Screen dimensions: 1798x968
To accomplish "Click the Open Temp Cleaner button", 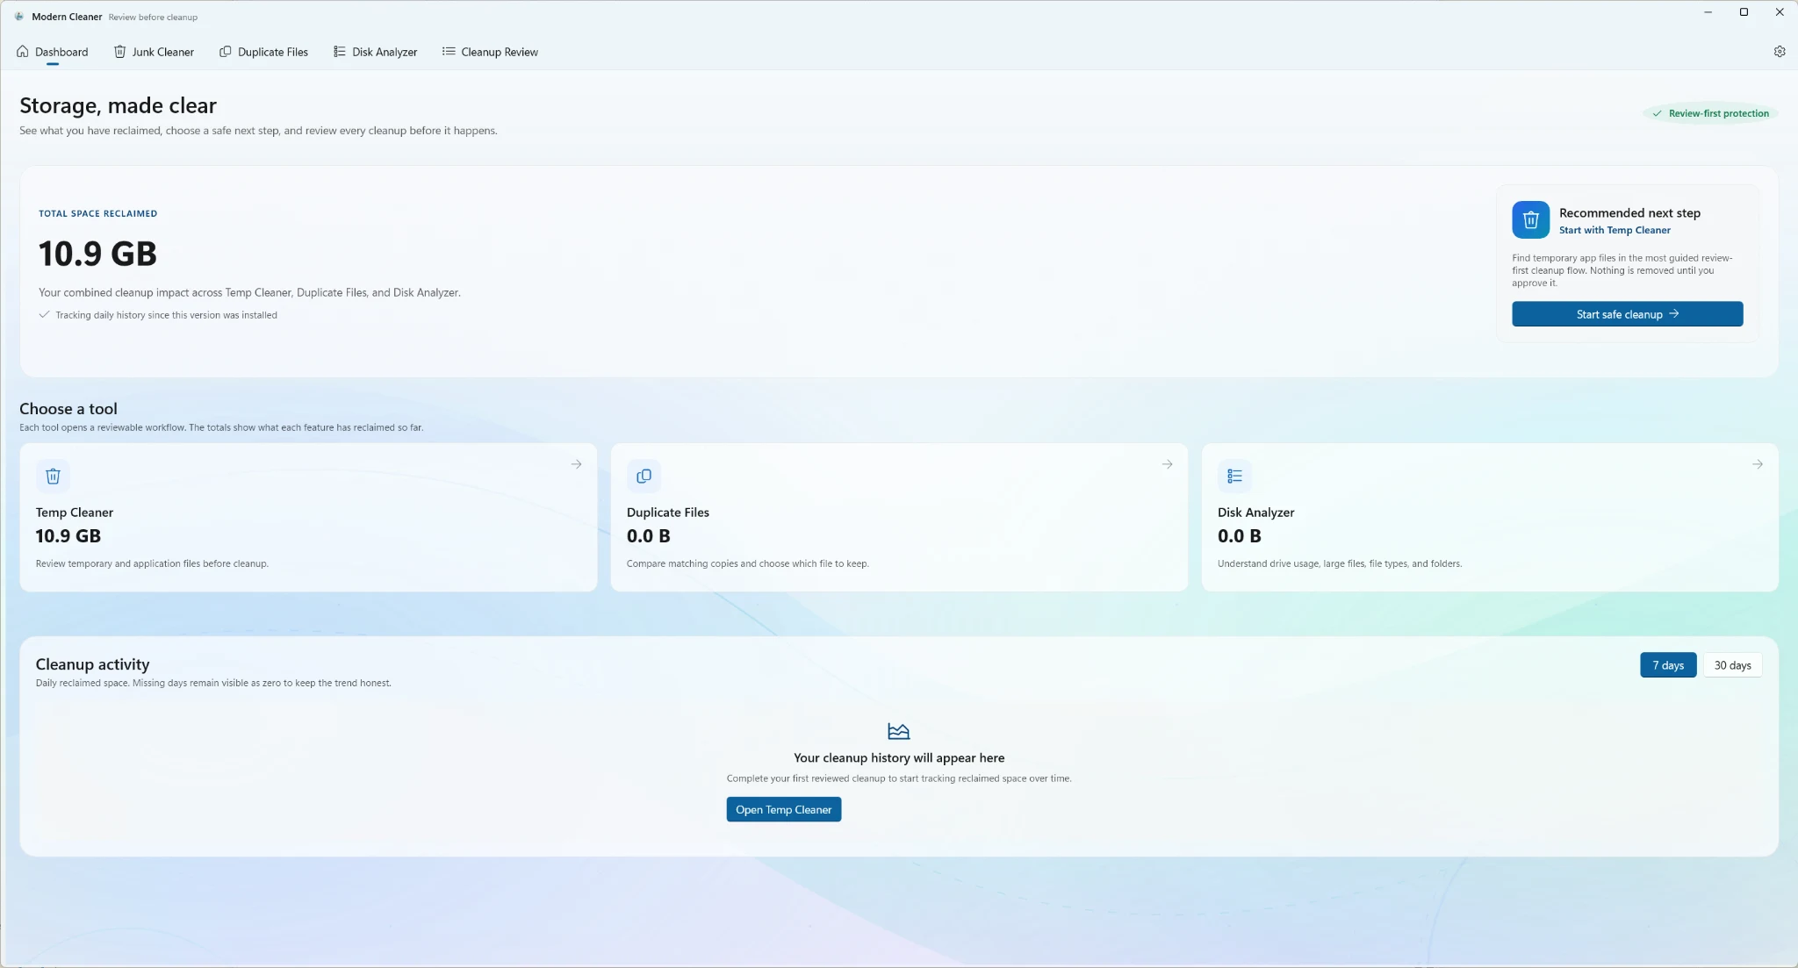I will (783, 809).
